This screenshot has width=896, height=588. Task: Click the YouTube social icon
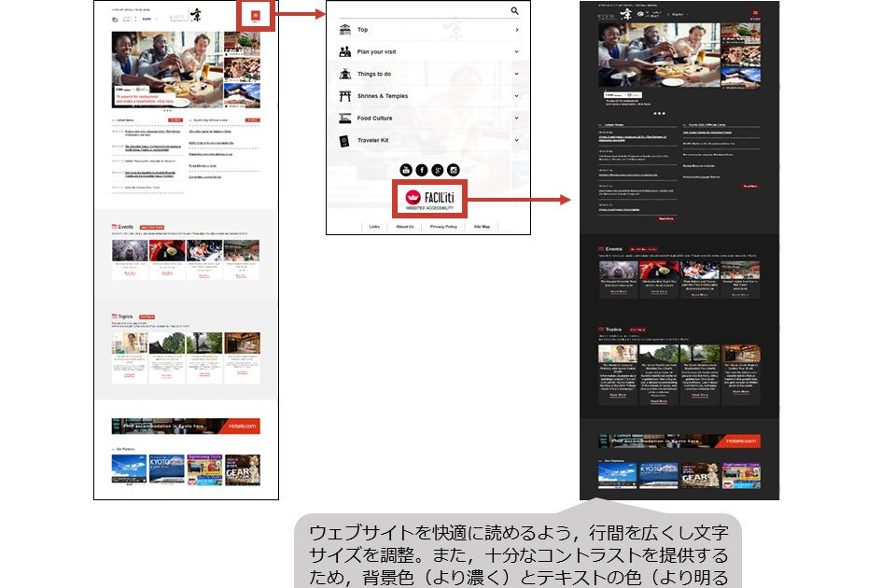click(406, 170)
